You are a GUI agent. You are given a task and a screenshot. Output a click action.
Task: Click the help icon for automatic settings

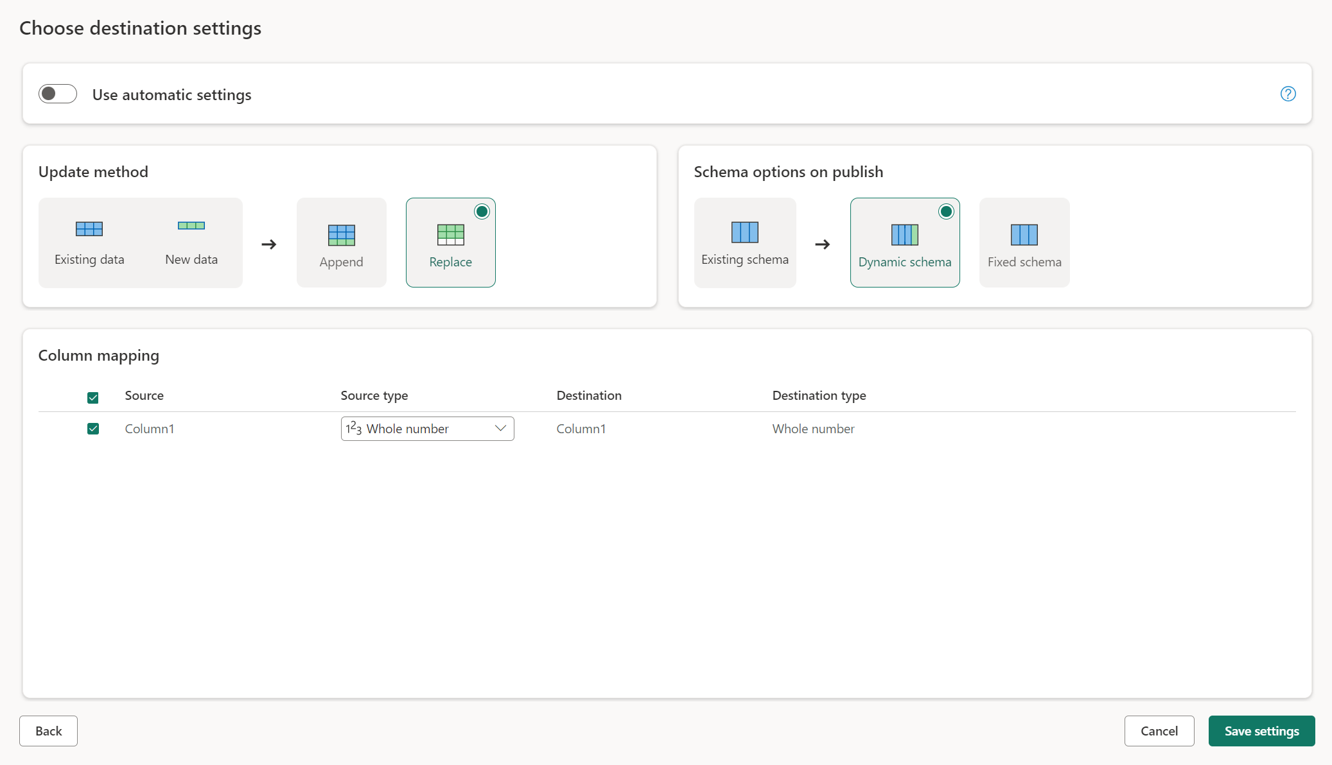tap(1288, 93)
